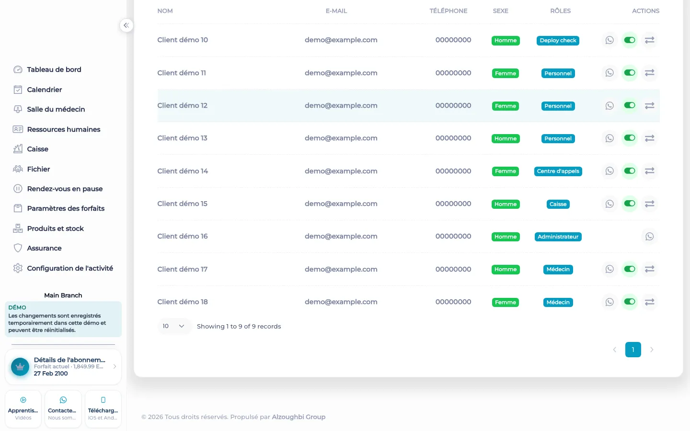
Task: Open WhatsApp for Client démo 18
Action: pos(609,302)
